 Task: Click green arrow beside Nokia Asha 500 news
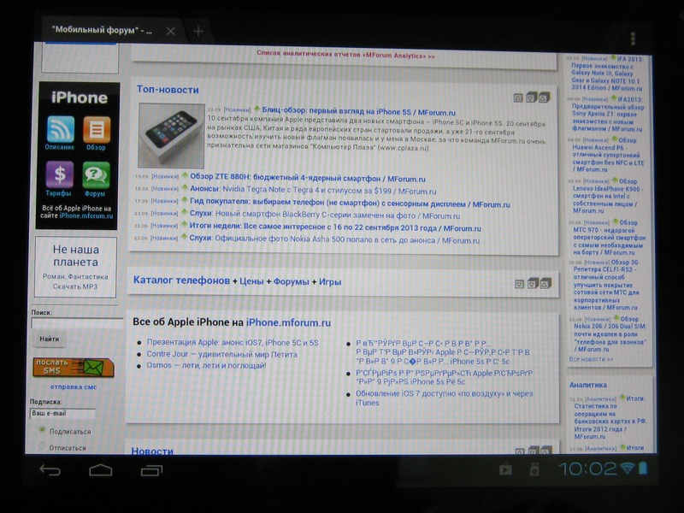click(185, 238)
